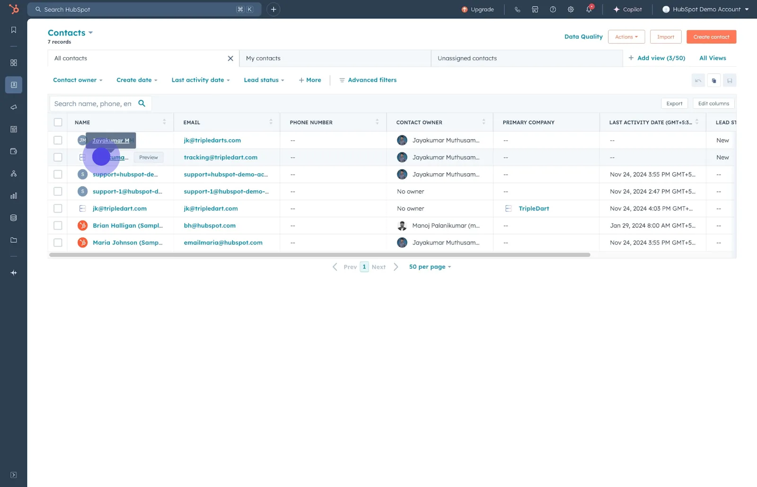The image size is (757, 487).
Task: Open Marketing megaphone sidebar icon
Action: [14, 107]
